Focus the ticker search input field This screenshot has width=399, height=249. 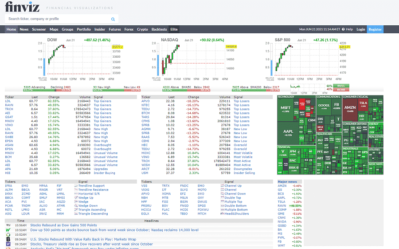point(58,19)
